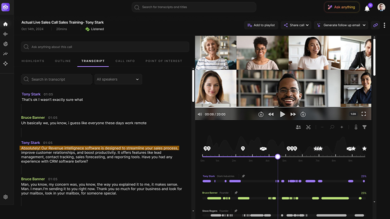The width and height of the screenshot is (390, 219).
Task: Rewind the video with double-left arrows
Action: click(x=271, y=114)
